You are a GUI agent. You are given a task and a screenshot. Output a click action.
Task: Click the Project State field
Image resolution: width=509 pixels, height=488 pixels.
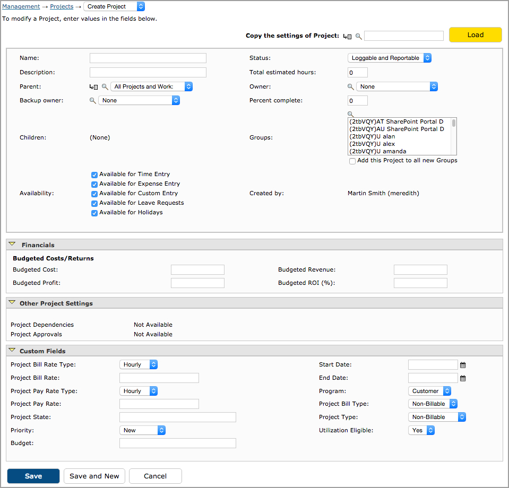[178, 417]
